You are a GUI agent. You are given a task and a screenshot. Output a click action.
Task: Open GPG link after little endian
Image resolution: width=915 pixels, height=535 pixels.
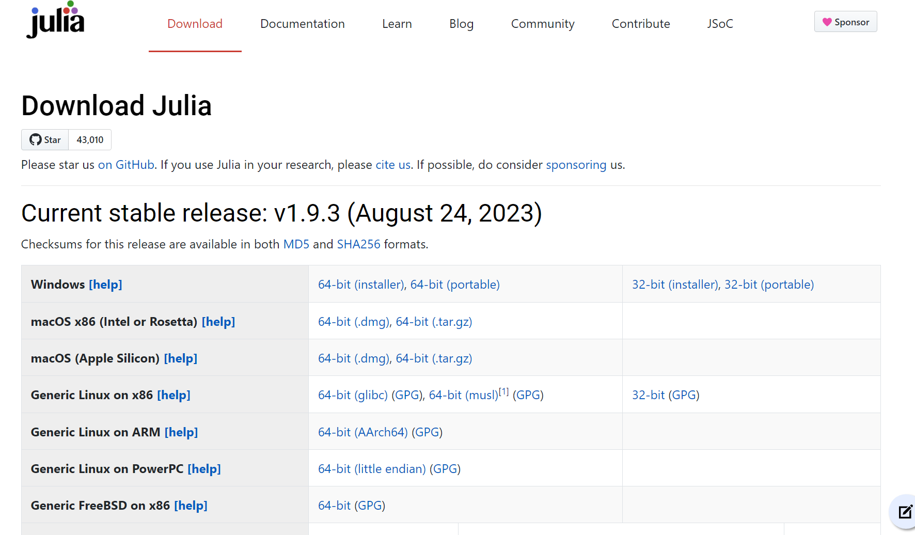[445, 469]
